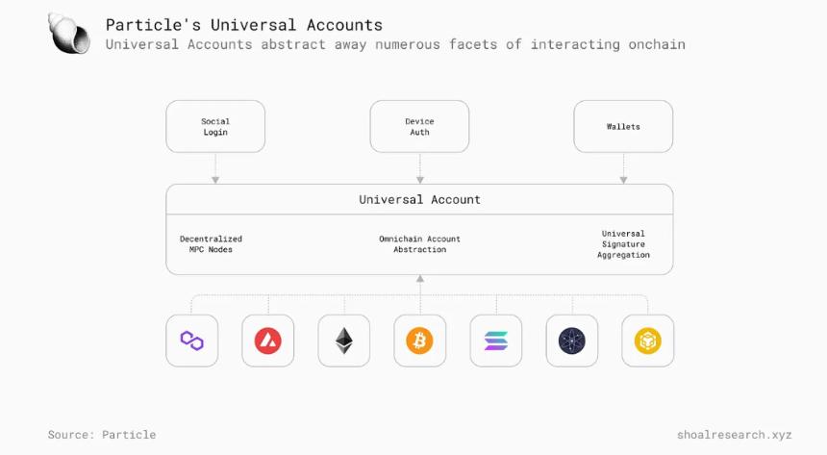The width and height of the screenshot is (827, 455).
Task: Click the Source: Particle credit text
Action: pos(102,435)
